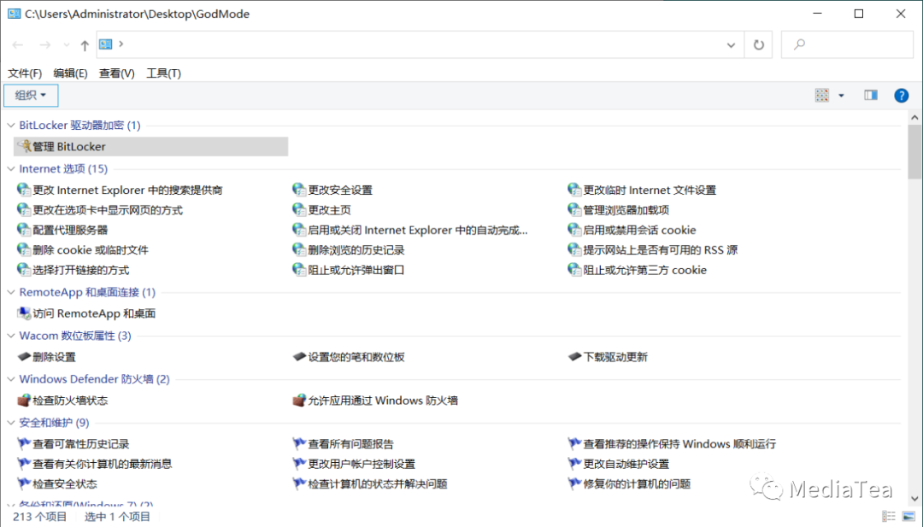Click icon beside 删除浏览的历史记录
923x527 pixels.
[x=299, y=249]
